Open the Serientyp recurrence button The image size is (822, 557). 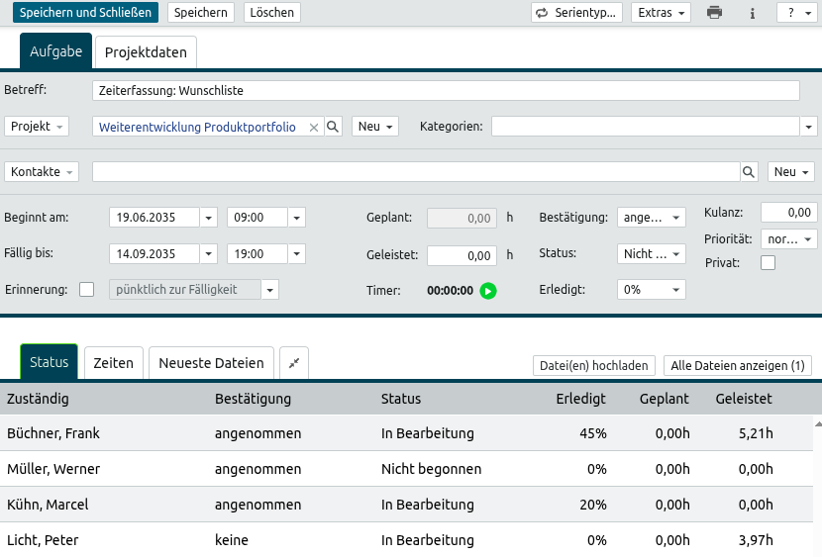[576, 13]
